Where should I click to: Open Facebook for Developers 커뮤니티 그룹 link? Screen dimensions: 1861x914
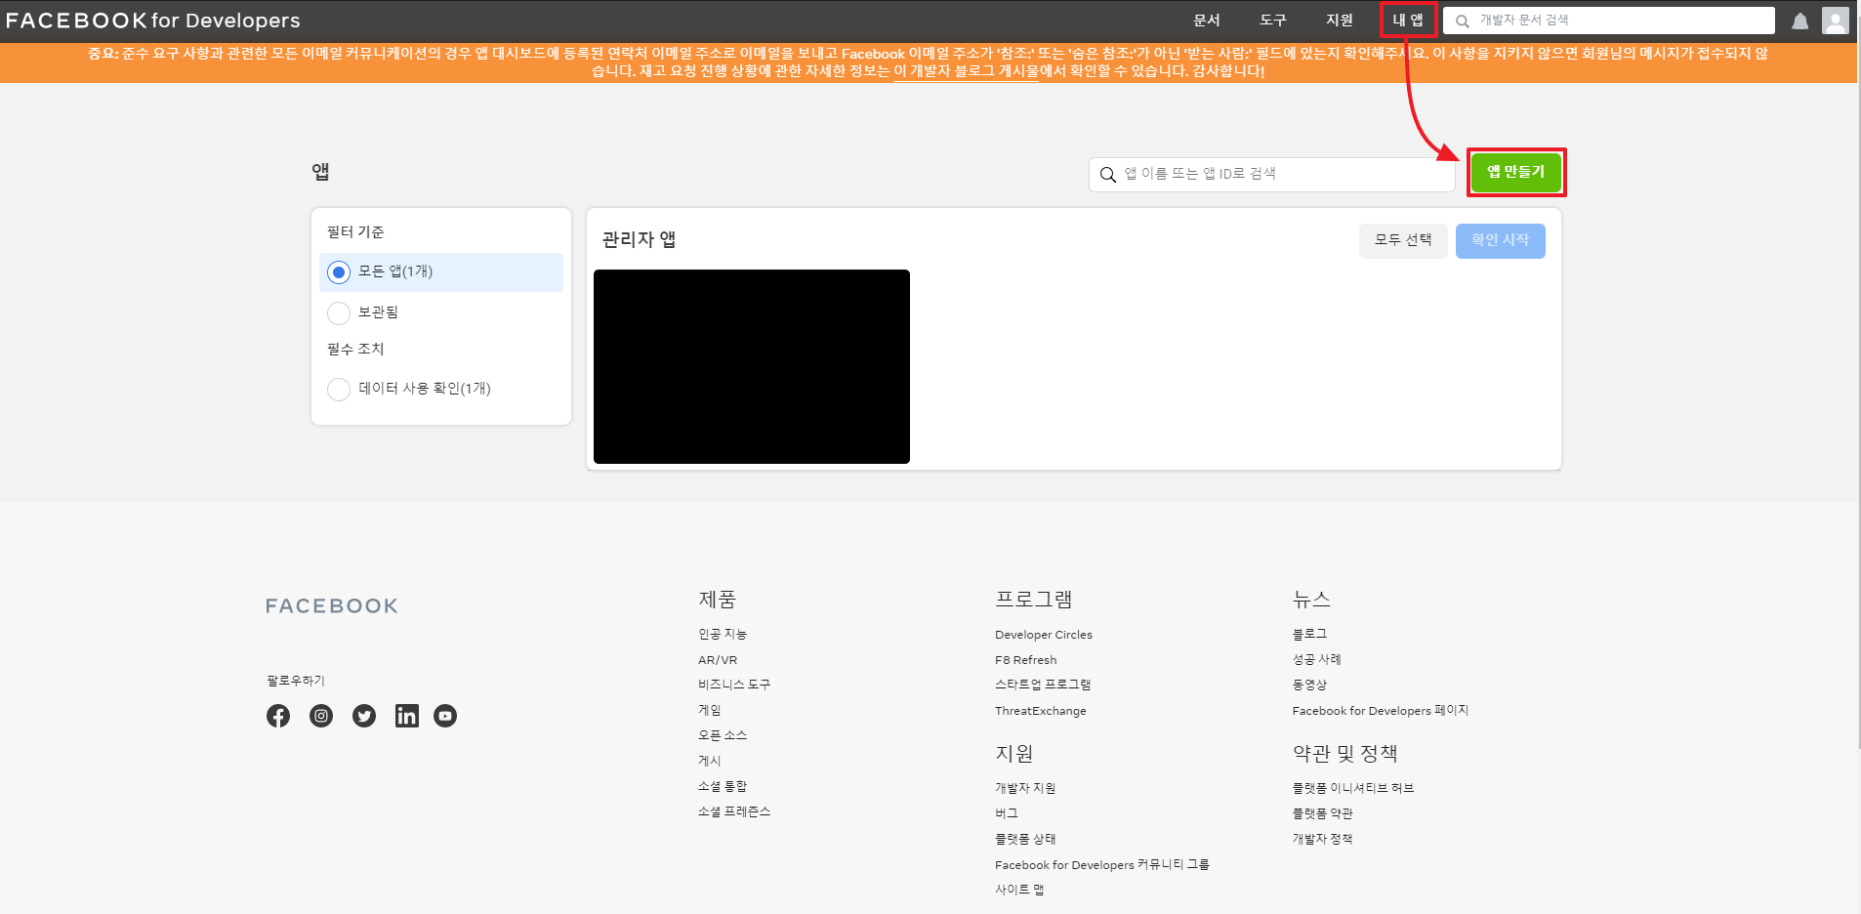[x=1102, y=865]
